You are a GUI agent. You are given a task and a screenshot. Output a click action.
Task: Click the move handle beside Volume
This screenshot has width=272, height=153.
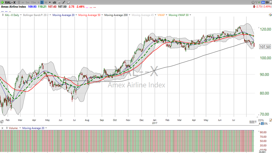click(7, 128)
